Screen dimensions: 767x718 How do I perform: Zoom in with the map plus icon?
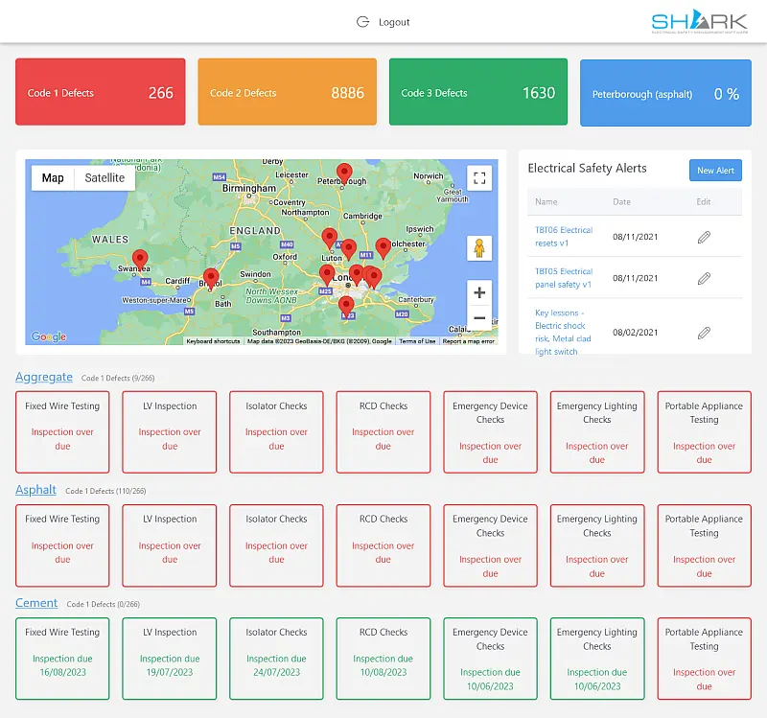tap(477, 292)
